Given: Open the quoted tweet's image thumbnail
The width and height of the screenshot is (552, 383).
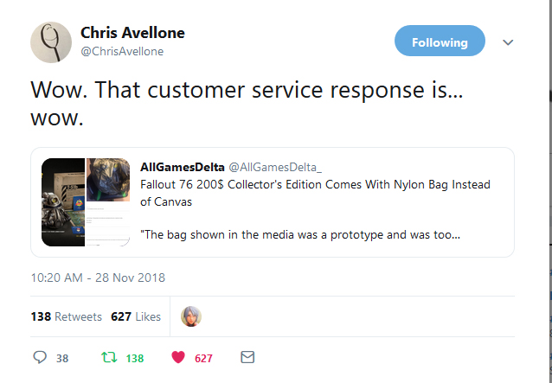Looking at the screenshot, I should click(85, 201).
